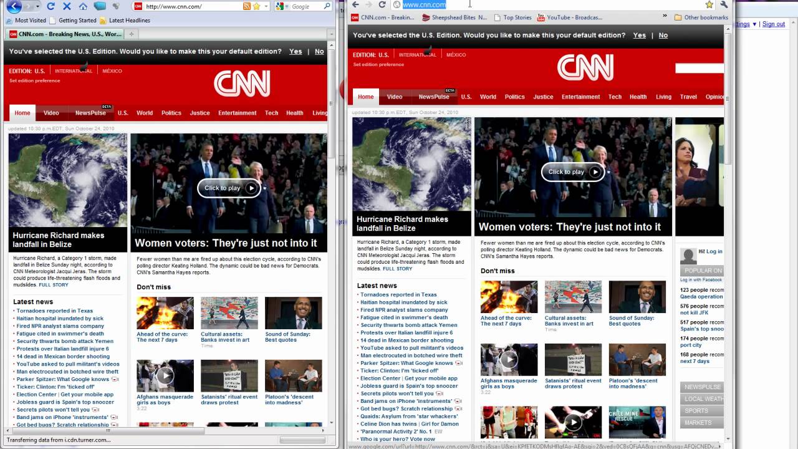Viewport: 798px width, 449px height.
Task: Open Chrome wrench settings menu
Action: pos(724,4)
